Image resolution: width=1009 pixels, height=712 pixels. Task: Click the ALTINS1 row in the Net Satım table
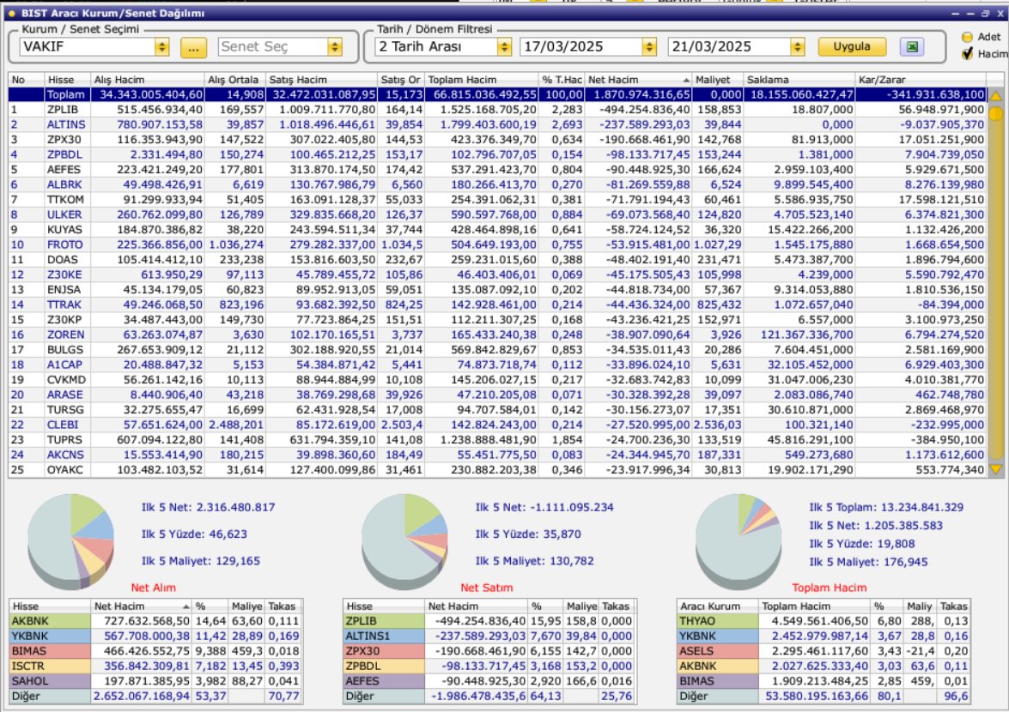[x=489, y=637]
